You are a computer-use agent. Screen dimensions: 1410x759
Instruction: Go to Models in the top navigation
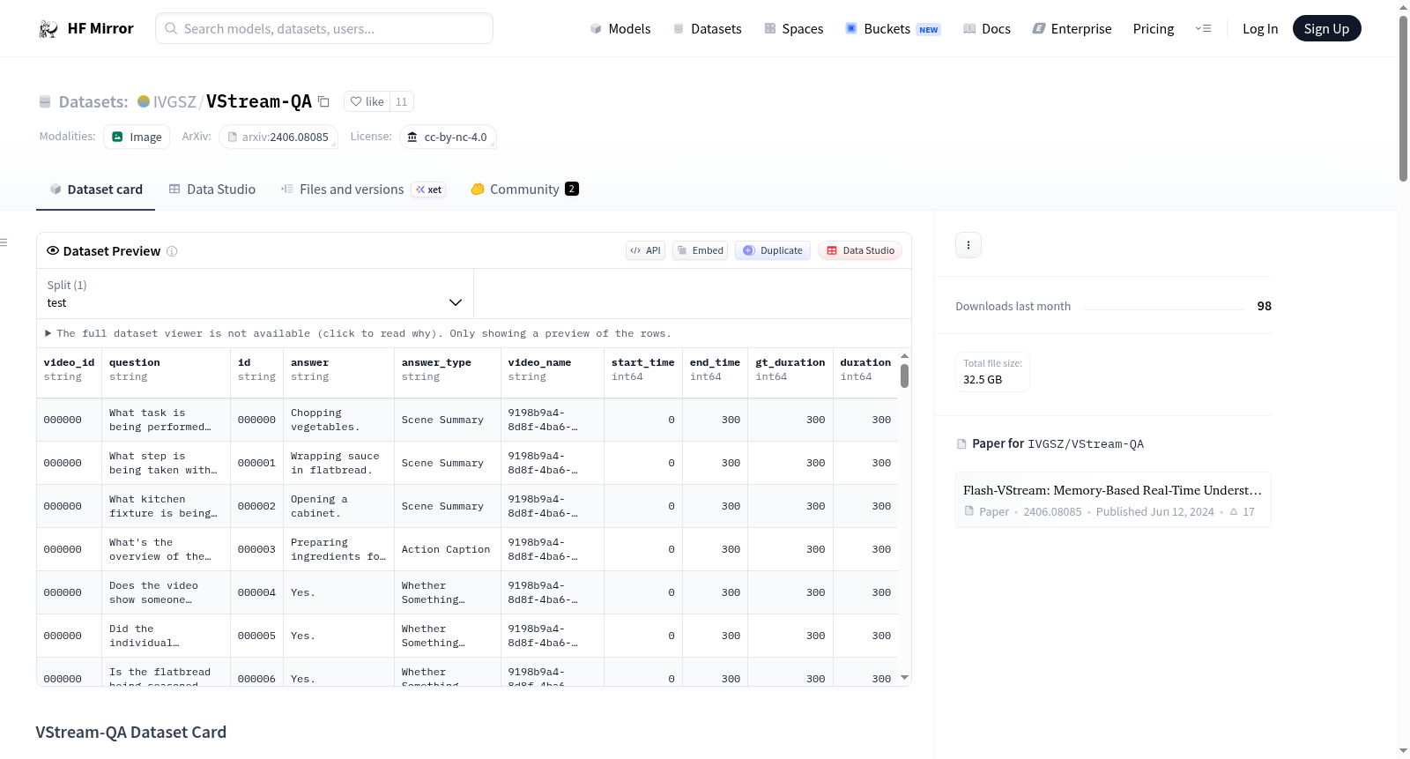(x=620, y=29)
